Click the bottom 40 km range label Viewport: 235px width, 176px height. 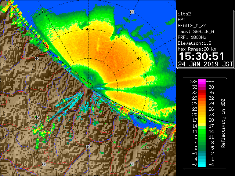pyautogui.click(x=88, y=147)
